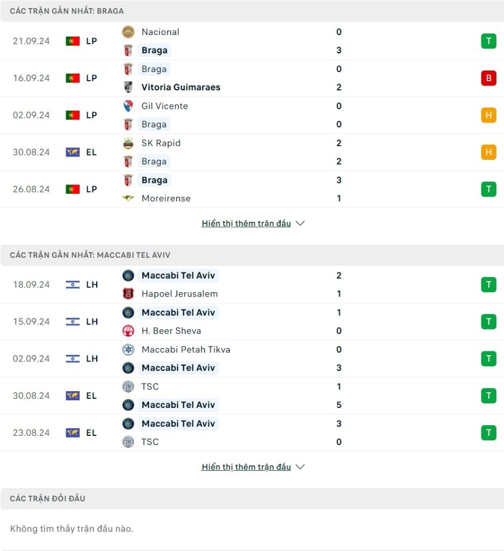Select the TSC 1-5 Maccabi Tel Aviv match
504x551 pixels.
(252, 396)
